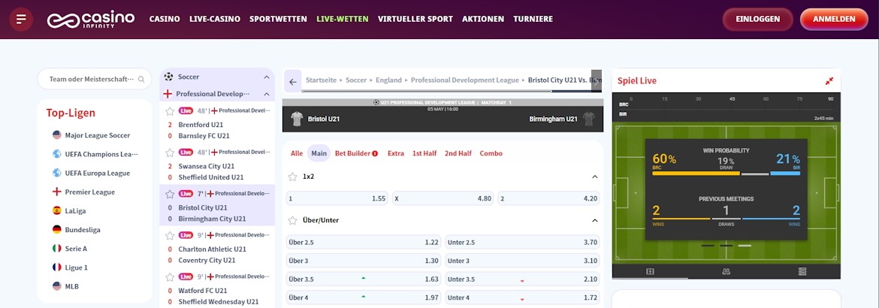Select Über 3.5 at 1.63
Image resolution: width=879 pixels, height=308 pixels.
(x=364, y=279)
